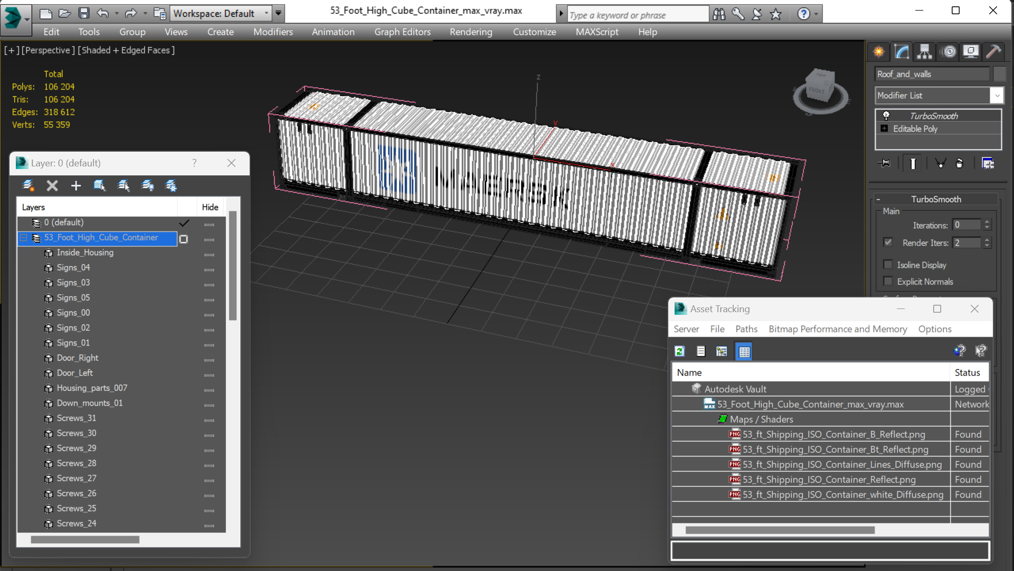Screen dimensions: 1014x571
Task: Click the Asset Tracking horizontal scrollbar
Action: (780, 530)
